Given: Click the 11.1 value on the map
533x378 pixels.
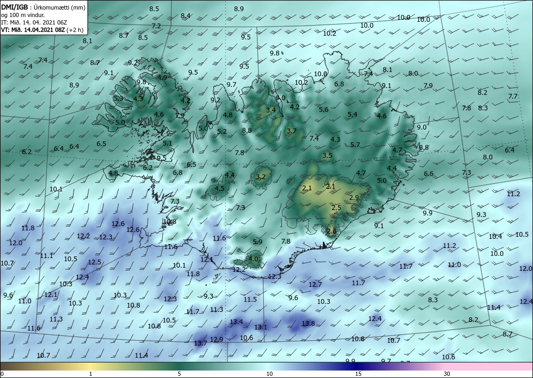Looking at the screenshot, I should [46, 255].
